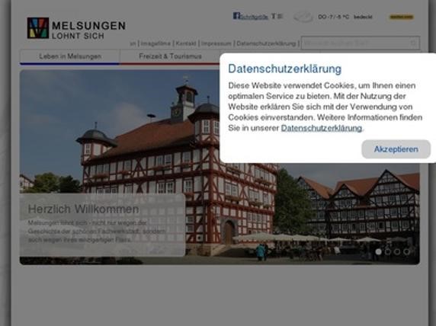Screen dimensions: 436x326
Task: Select the fourth slideshow dot
Action: pyautogui.click(x=406, y=251)
